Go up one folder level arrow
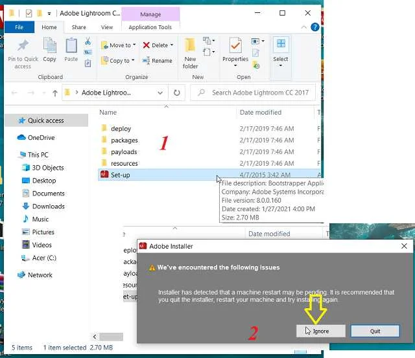 pos(55,93)
